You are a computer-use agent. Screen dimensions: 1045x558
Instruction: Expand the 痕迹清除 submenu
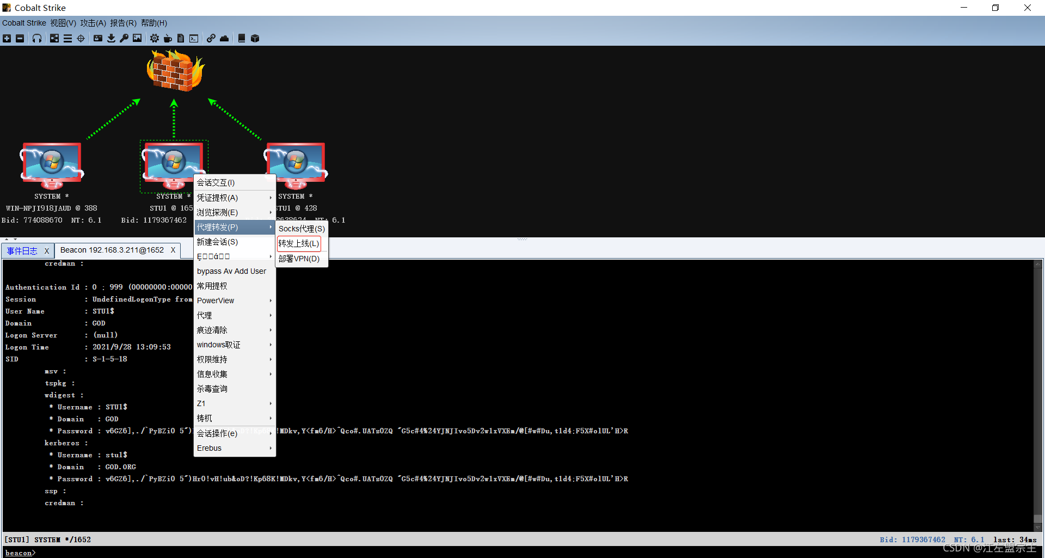pyautogui.click(x=235, y=330)
